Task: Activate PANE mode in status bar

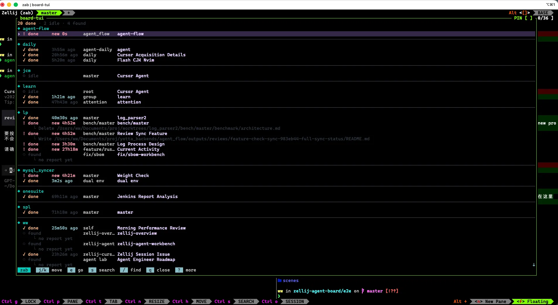Action: click(x=73, y=302)
